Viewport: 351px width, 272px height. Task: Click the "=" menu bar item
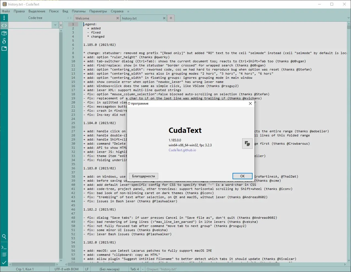pos(128,11)
